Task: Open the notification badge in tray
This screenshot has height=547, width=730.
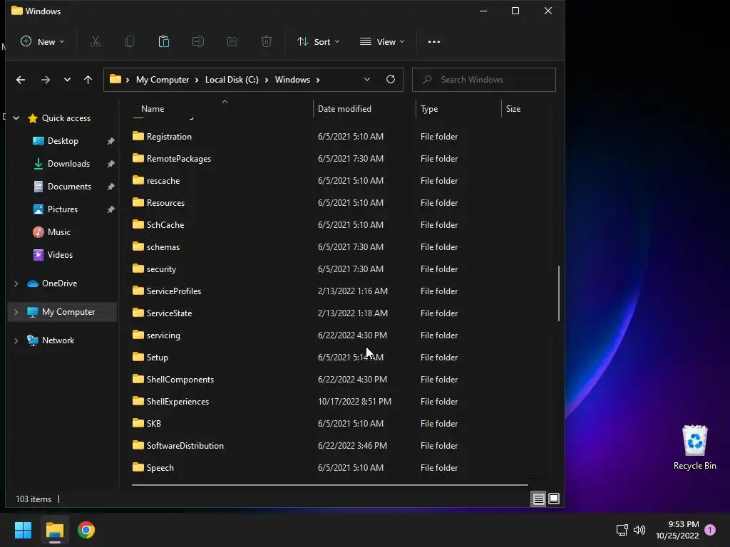Action: pos(710,529)
